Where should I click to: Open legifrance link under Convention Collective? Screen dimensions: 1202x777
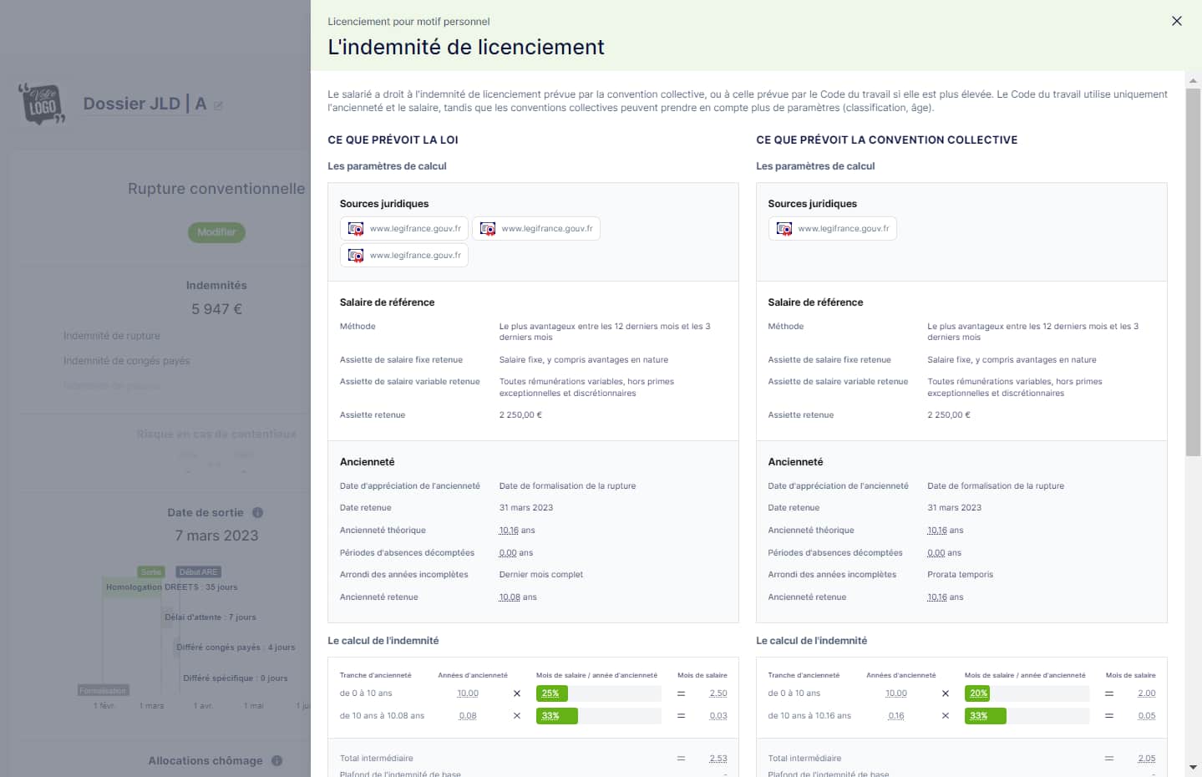[833, 229]
